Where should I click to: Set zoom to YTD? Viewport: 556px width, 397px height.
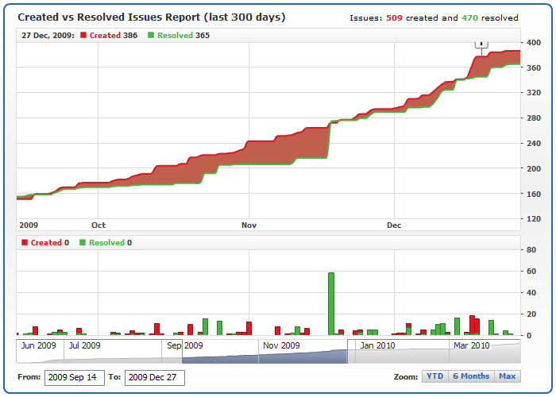[x=434, y=376]
